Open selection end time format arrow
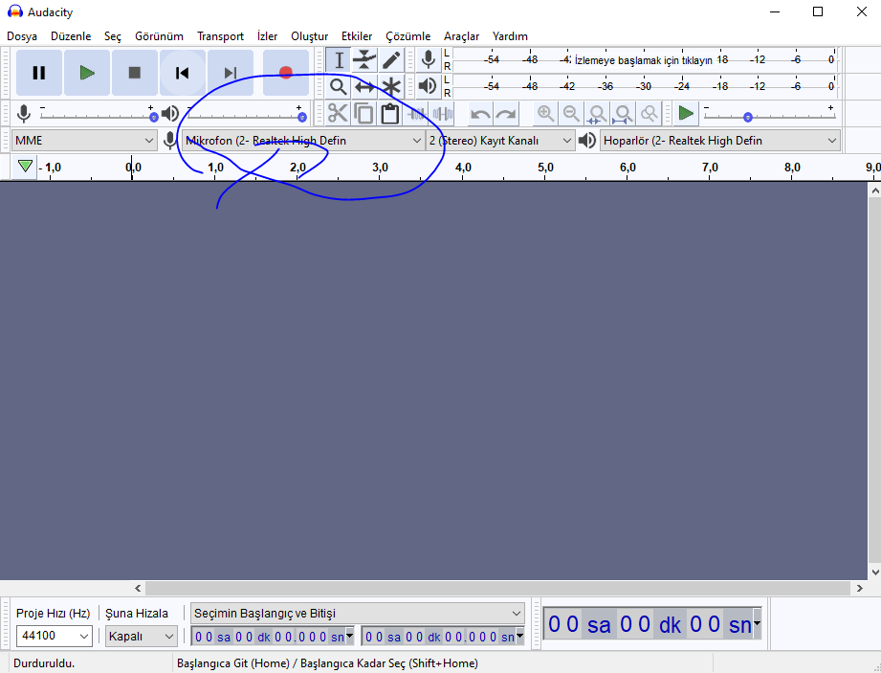This screenshot has height=673, width=881. click(519, 636)
